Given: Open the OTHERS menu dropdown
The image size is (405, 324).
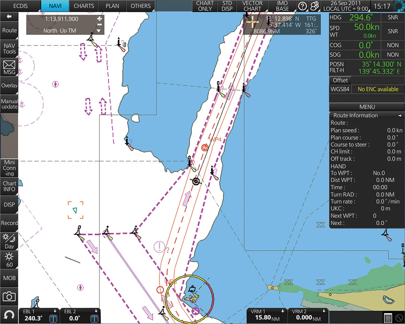Looking at the screenshot, I should 141,6.
